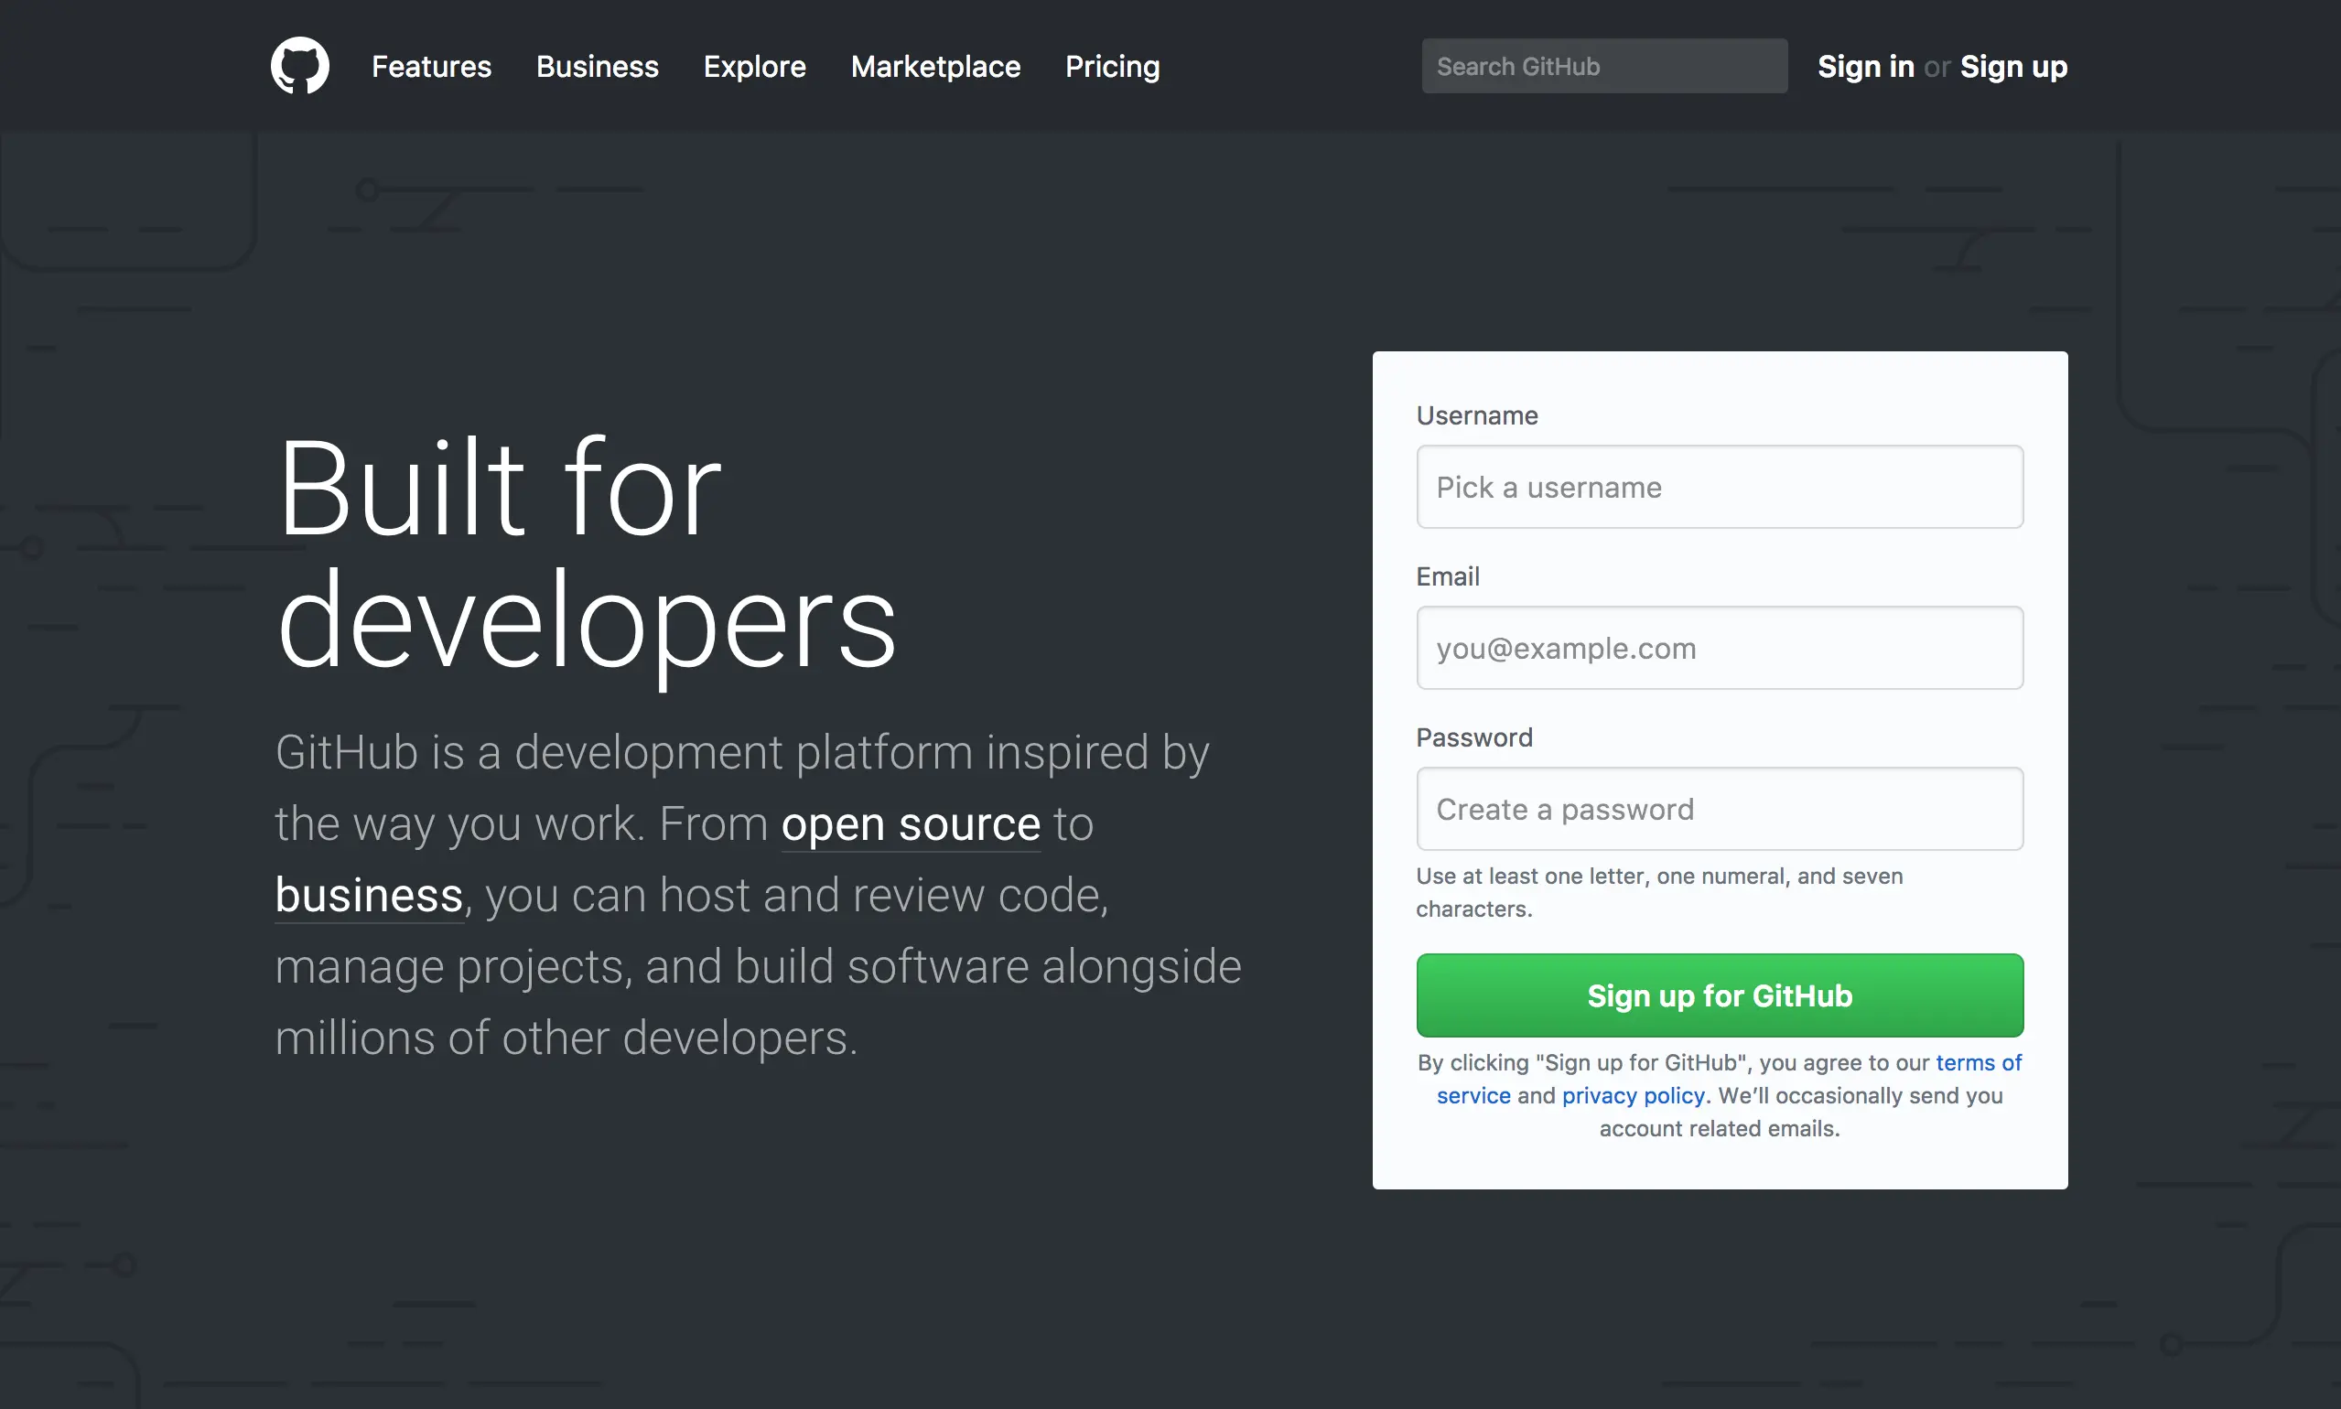Focus the Search GitHub box
2341x1409 pixels.
coord(1602,66)
